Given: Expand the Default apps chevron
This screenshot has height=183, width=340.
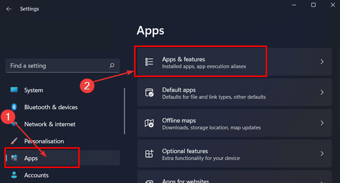Looking at the screenshot, I should click(x=322, y=92).
